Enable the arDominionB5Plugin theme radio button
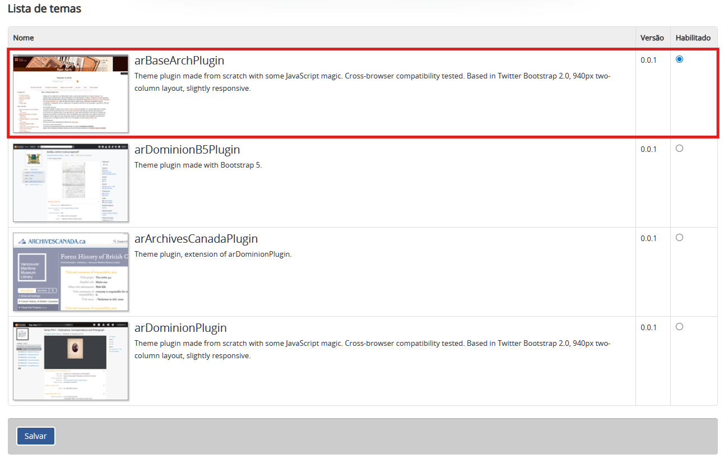The width and height of the screenshot is (724, 463). (x=679, y=149)
